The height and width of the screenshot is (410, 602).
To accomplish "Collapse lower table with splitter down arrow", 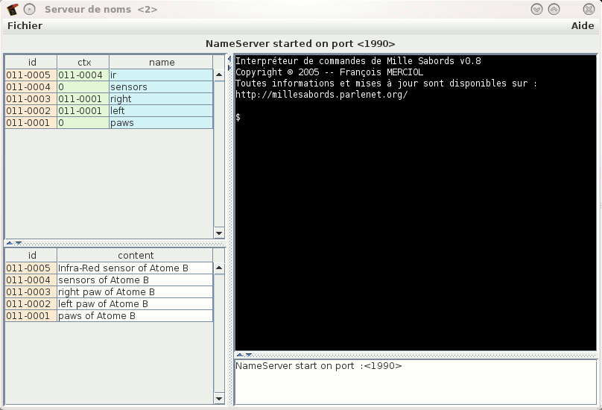I will pyautogui.click(x=19, y=243).
